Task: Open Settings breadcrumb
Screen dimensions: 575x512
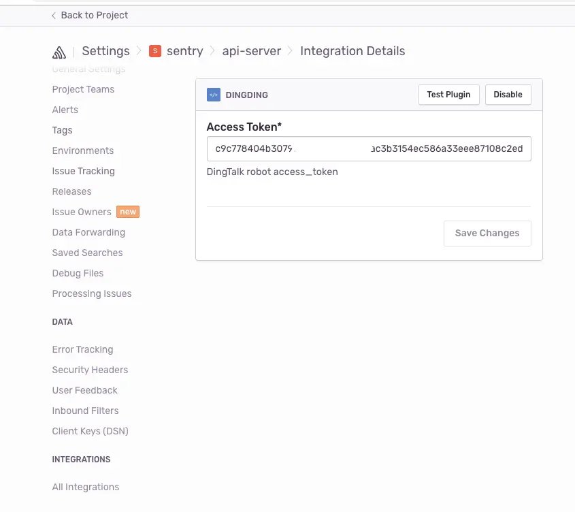Action: [105, 51]
